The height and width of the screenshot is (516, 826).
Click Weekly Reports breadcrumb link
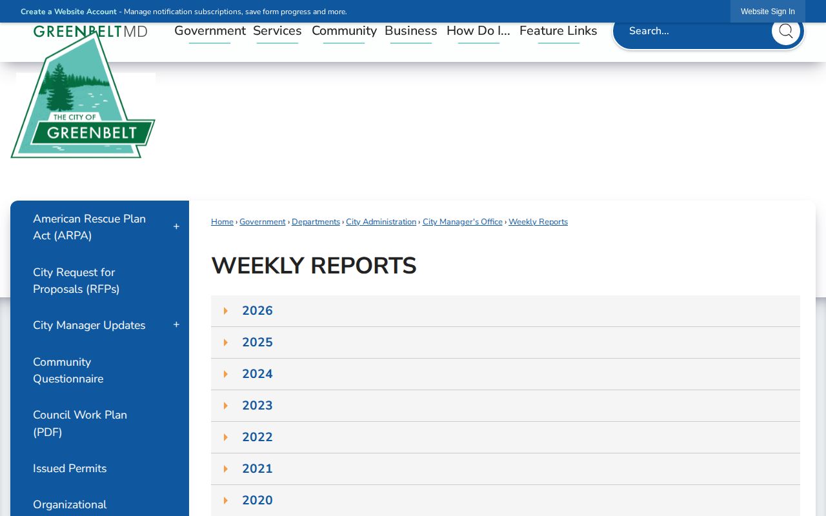[538, 222]
